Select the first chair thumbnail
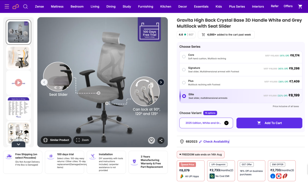Screen dimensions: 308x192 18,32
